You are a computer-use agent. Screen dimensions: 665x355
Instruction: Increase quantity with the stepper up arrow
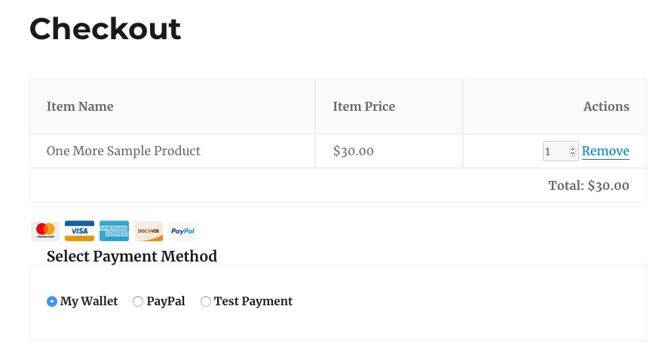point(572,148)
